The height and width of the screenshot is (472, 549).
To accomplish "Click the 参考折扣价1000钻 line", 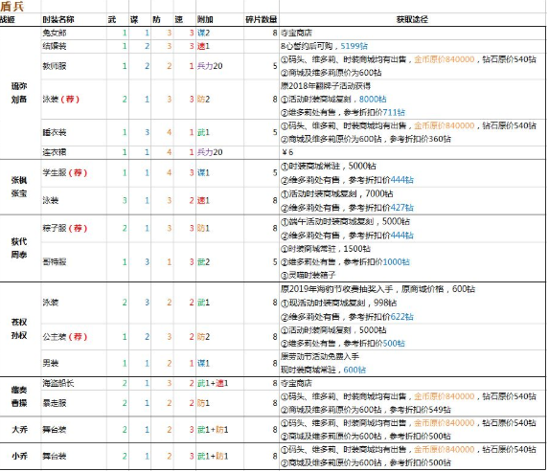I will click(345, 261).
